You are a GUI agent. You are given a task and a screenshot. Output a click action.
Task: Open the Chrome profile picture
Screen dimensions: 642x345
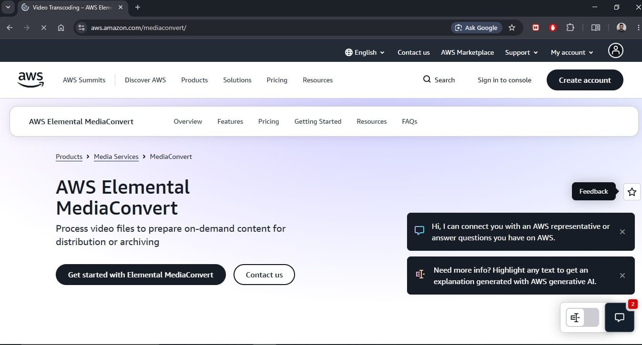click(622, 28)
